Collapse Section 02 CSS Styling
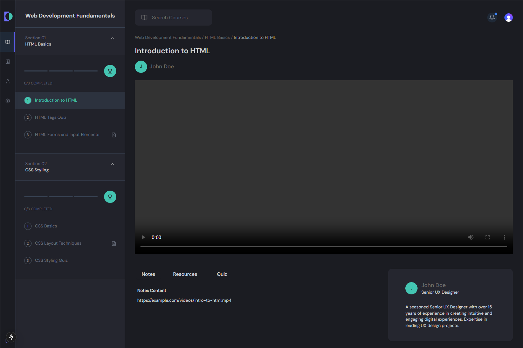The image size is (523, 348). 112,164
